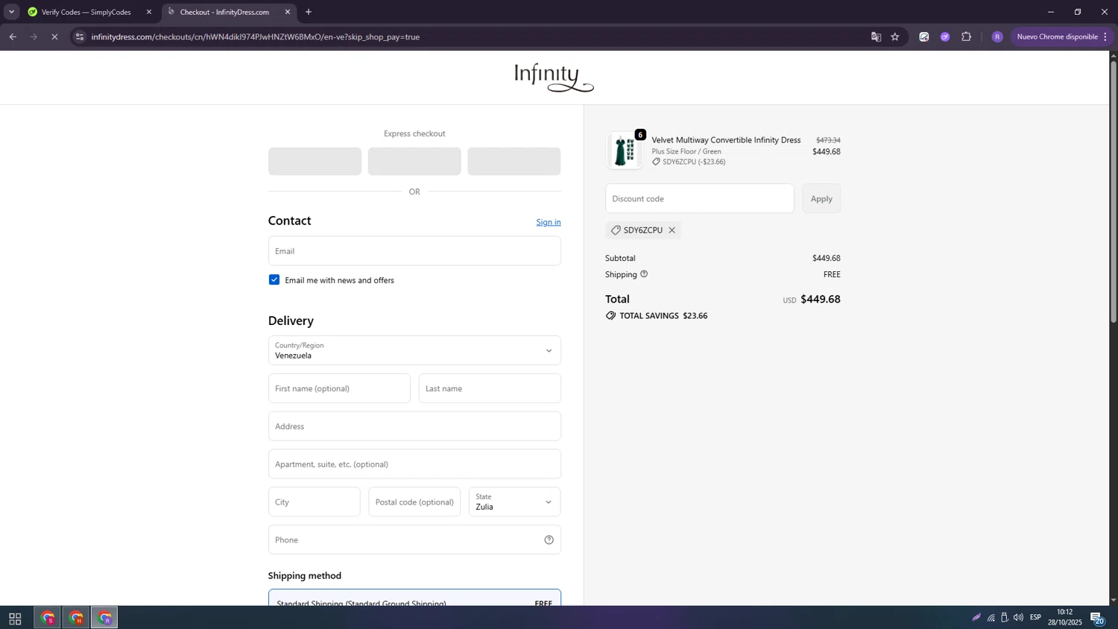
Task: Click the third express checkout button
Action: tap(514, 161)
